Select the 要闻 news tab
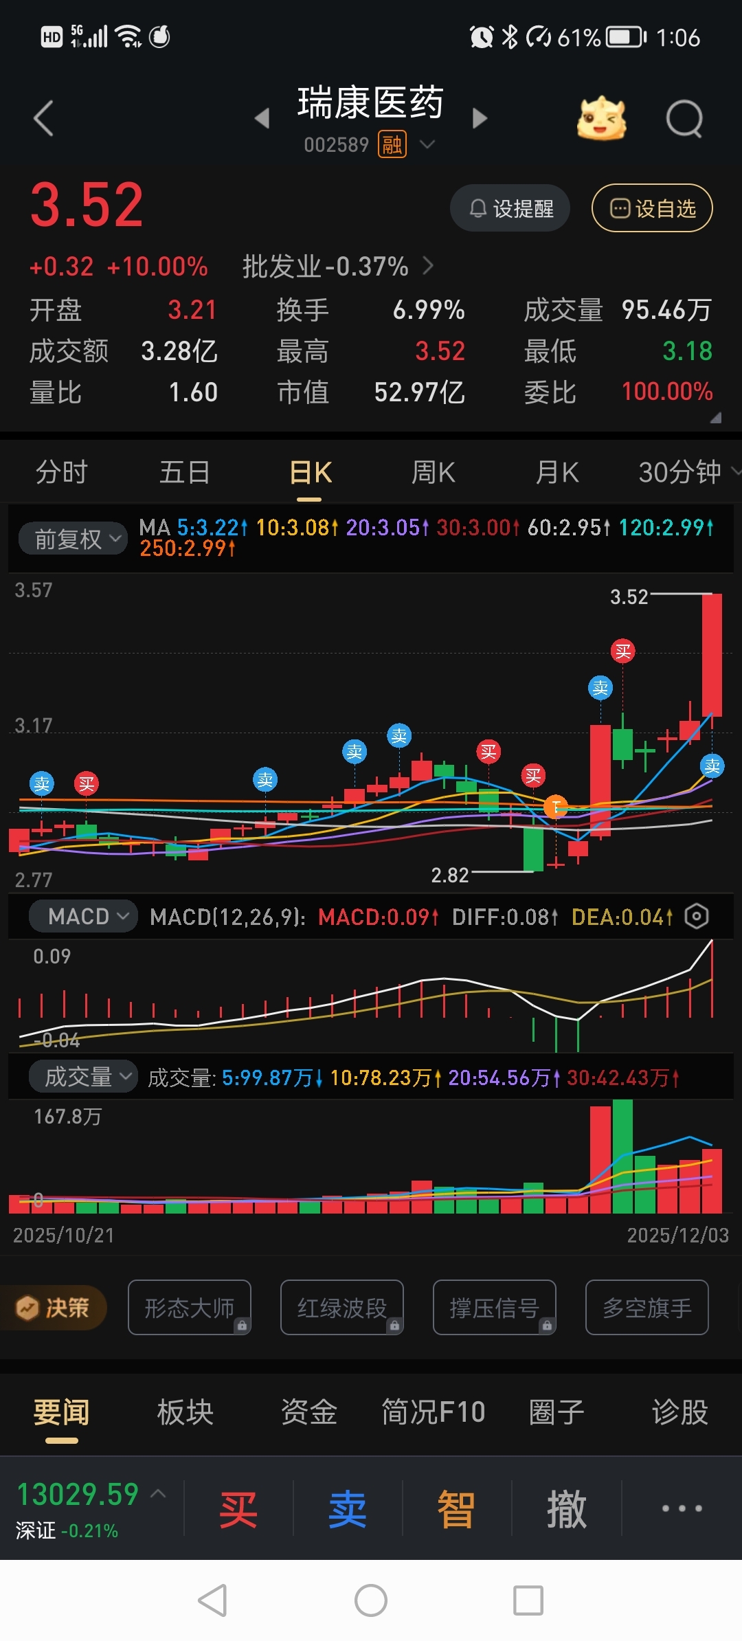 tap(62, 1412)
